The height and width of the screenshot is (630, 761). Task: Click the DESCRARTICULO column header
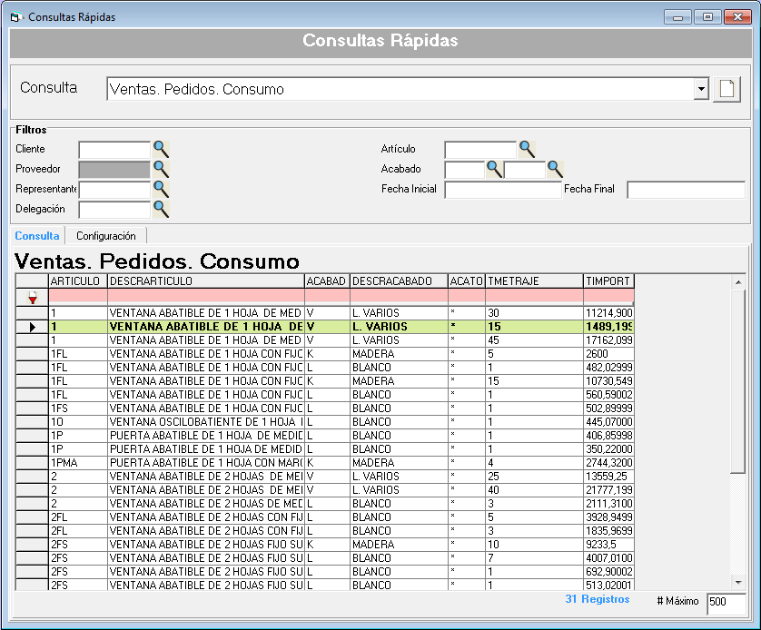[x=205, y=281]
